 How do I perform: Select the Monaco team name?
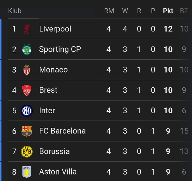coord(53,70)
